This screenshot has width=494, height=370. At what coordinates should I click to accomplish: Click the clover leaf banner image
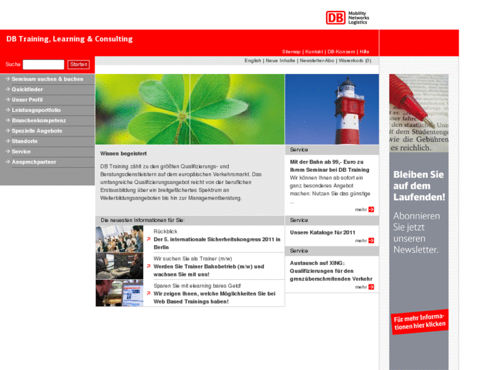pos(190,109)
